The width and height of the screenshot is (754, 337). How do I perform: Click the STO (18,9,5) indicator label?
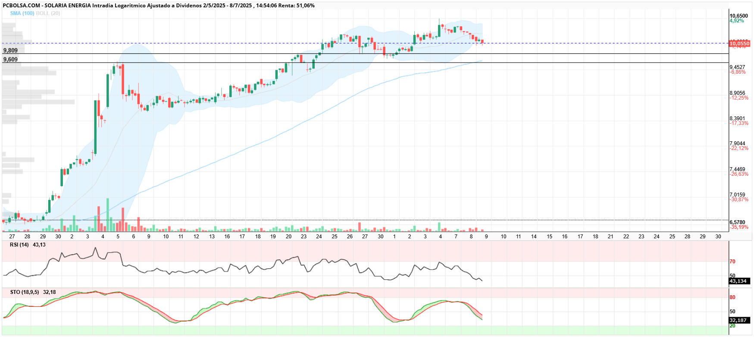click(25, 292)
